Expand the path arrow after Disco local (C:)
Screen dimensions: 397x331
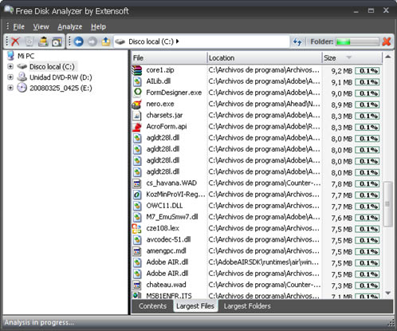coord(178,41)
